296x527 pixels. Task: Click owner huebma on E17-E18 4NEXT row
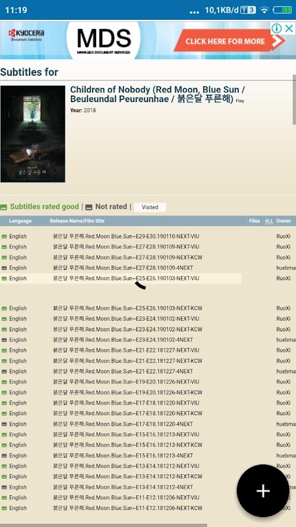pos(286,424)
